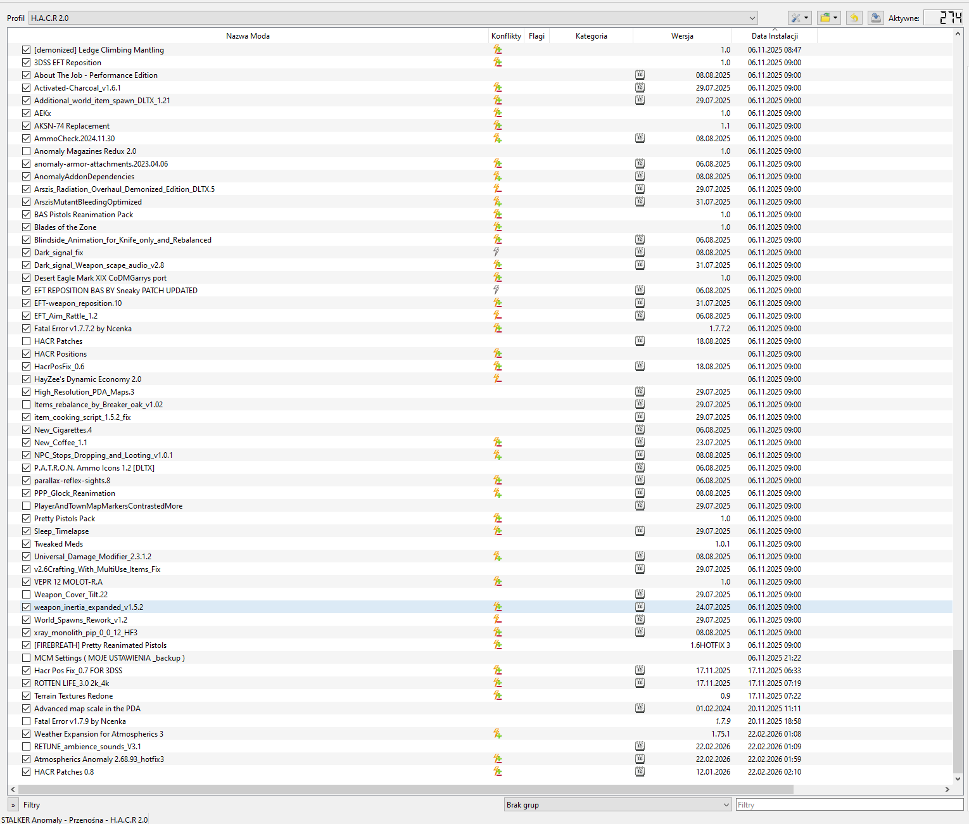Click the version calendar icon for HACR Patches
Viewport: 969px width, 824px height.
pyautogui.click(x=640, y=341)
